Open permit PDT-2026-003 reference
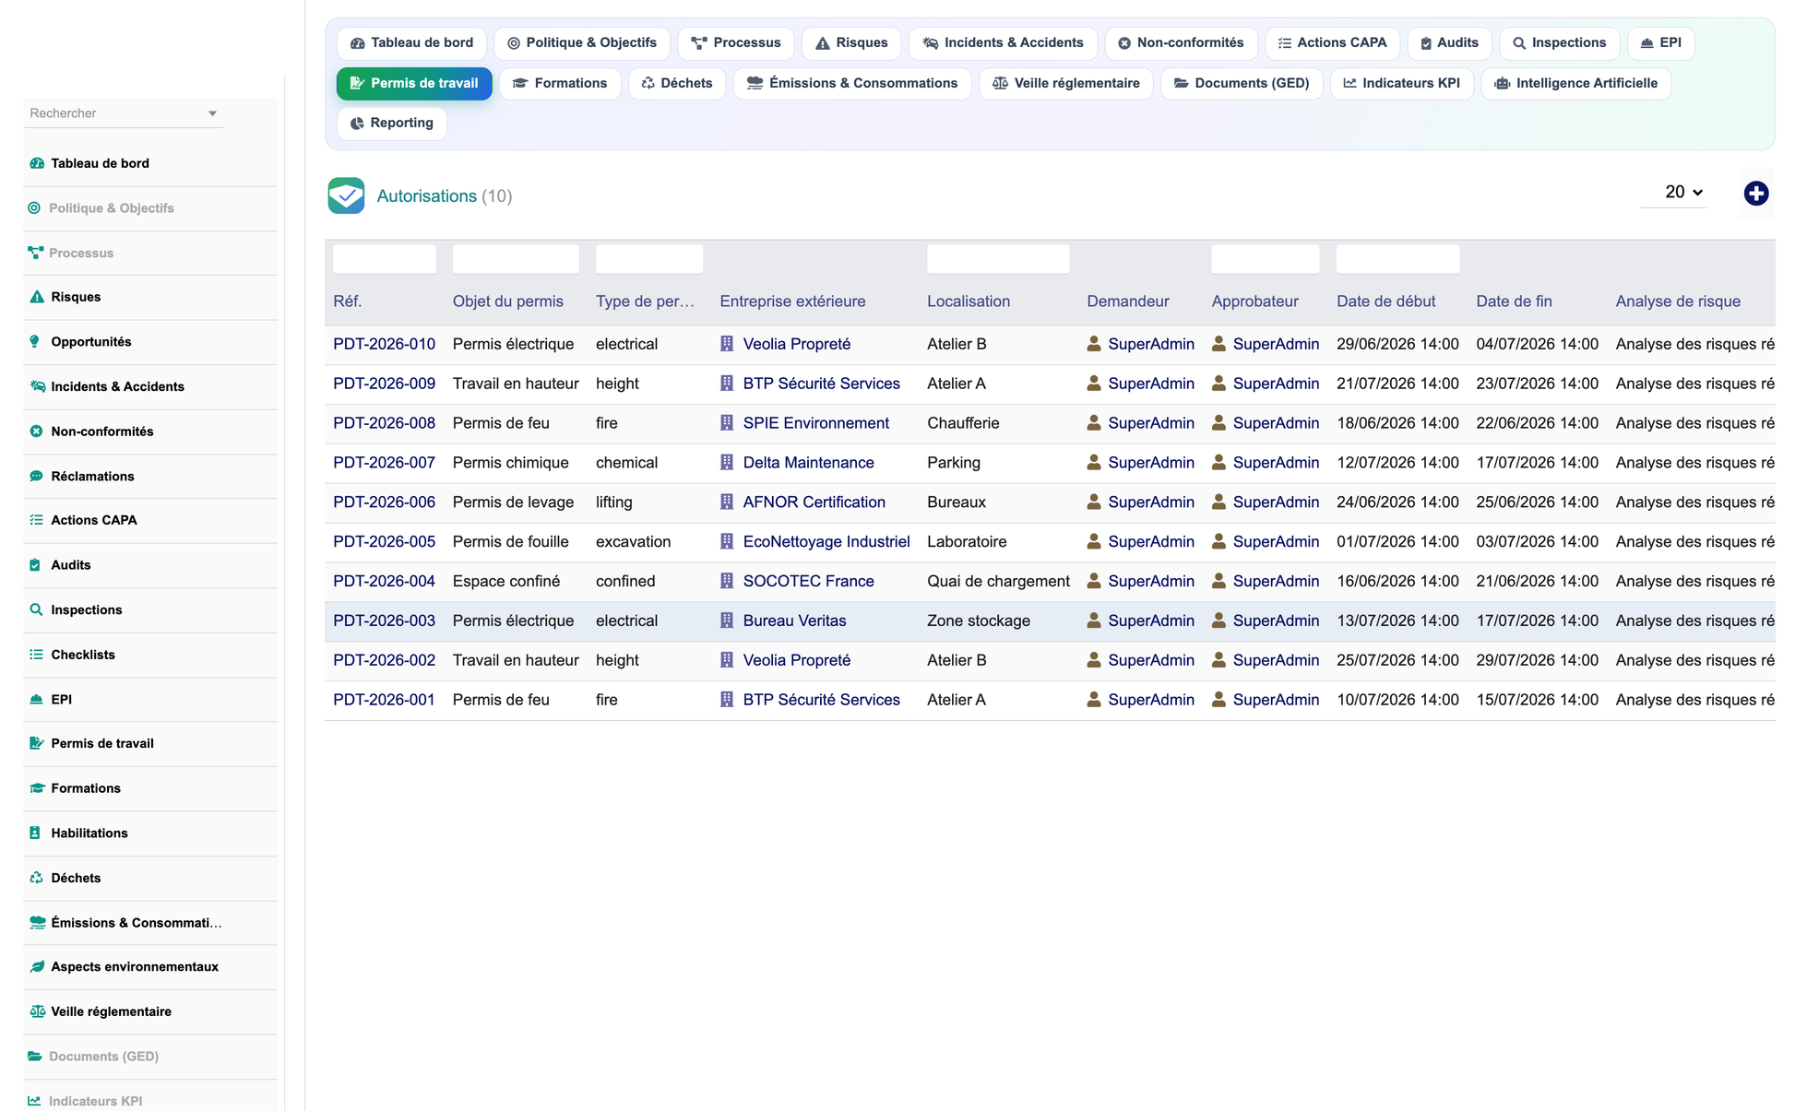This screenshot has width=1795, height=1111. point(384,621)
